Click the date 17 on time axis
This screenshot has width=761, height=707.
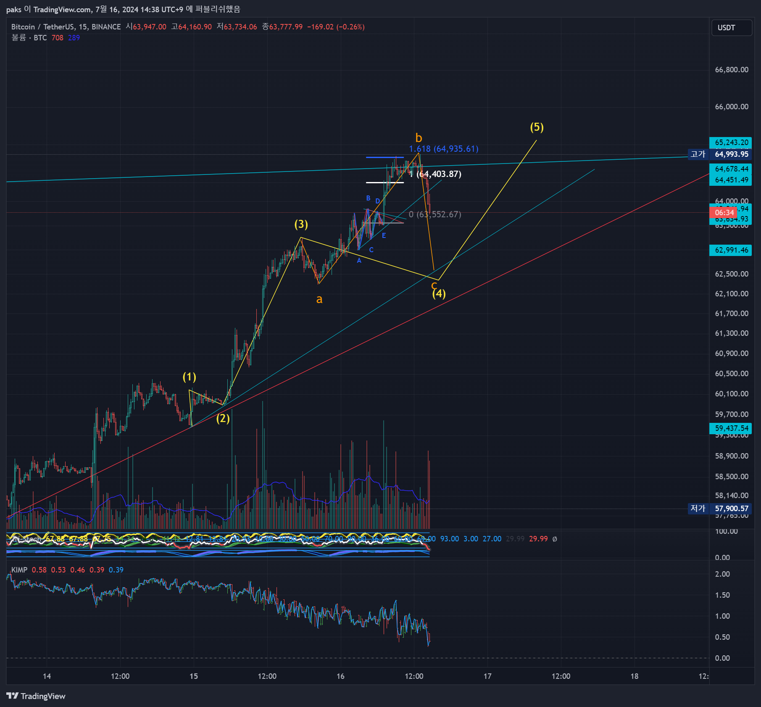pos(487,676)
